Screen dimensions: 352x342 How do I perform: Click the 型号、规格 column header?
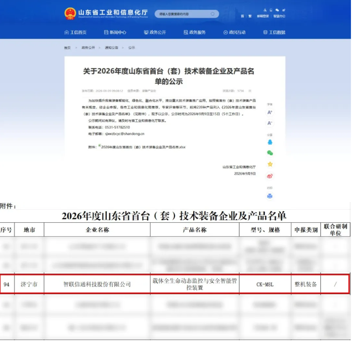[266, 230]
